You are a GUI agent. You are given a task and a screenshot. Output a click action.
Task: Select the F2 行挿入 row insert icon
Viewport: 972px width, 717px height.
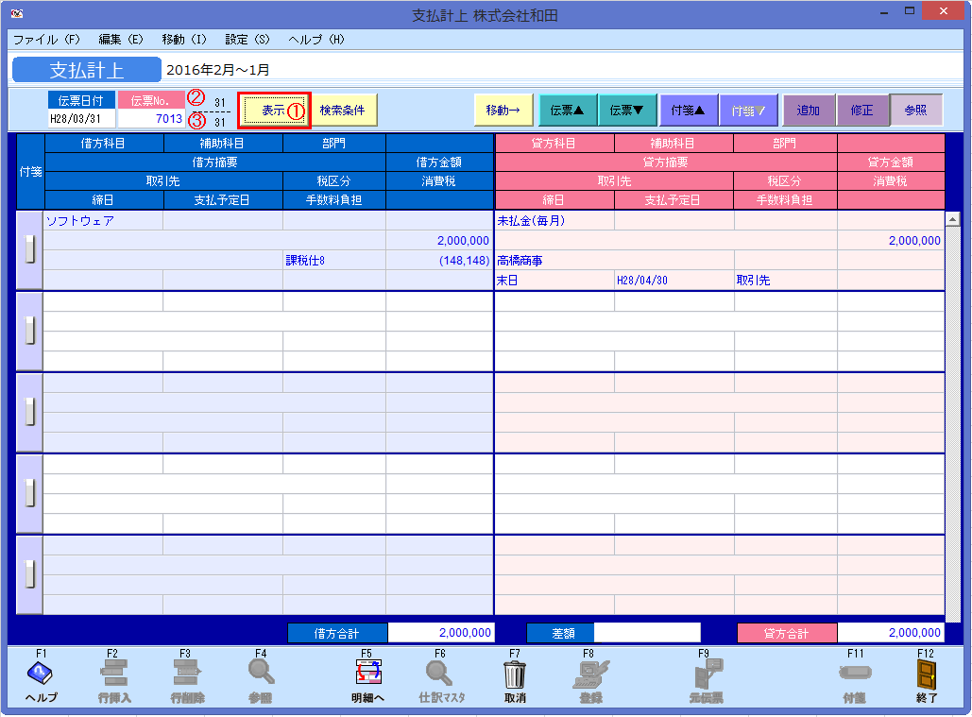(113, 673)
